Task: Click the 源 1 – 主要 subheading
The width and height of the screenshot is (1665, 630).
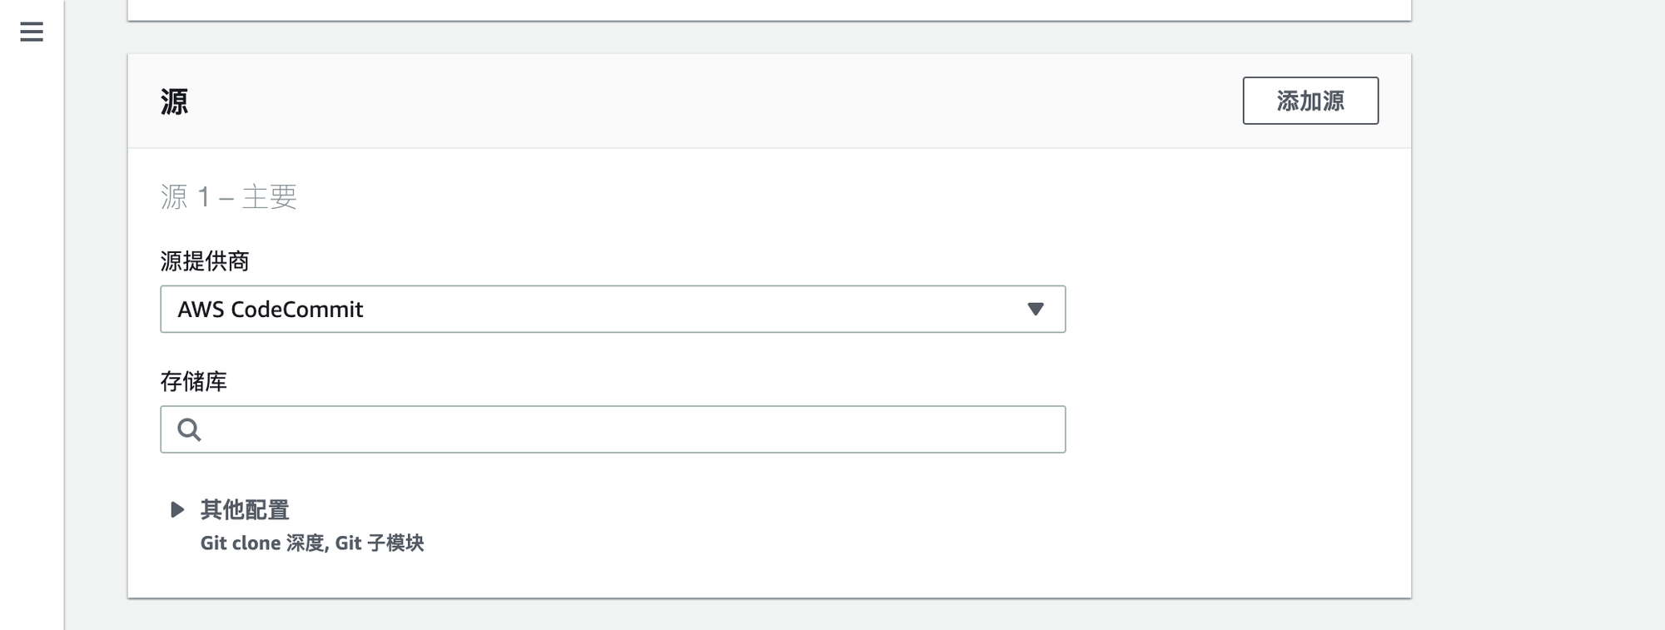Action: (228, 197)
